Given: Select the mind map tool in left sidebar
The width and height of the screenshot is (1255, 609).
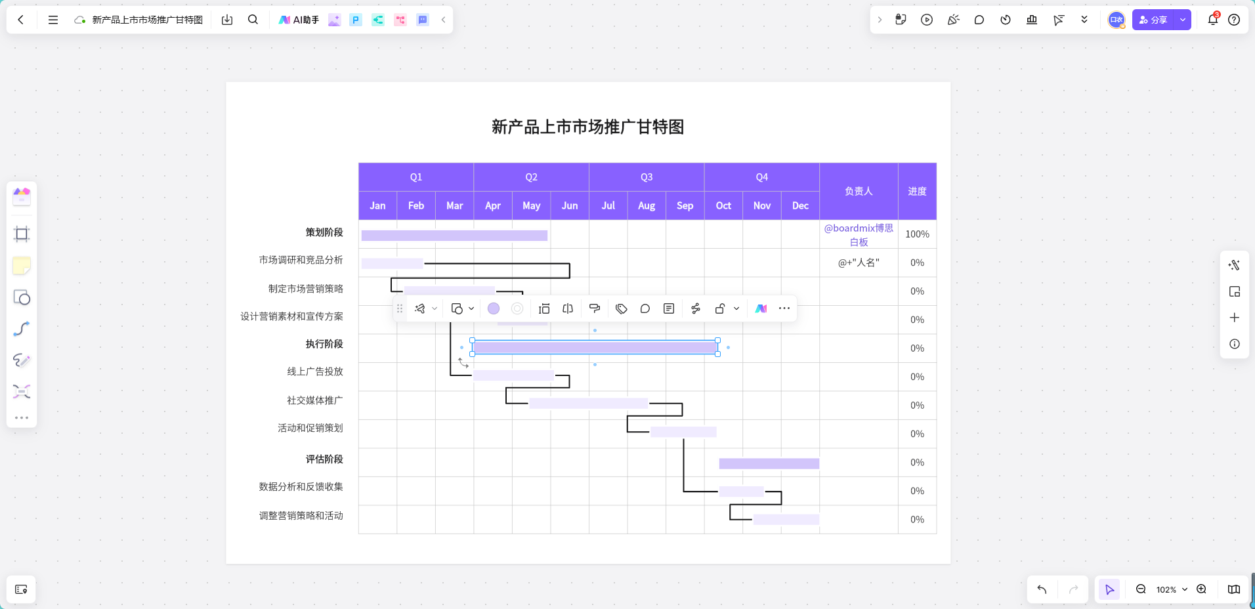Looking at the screenshot, I should pyautogui.click(x=22, y=392).
